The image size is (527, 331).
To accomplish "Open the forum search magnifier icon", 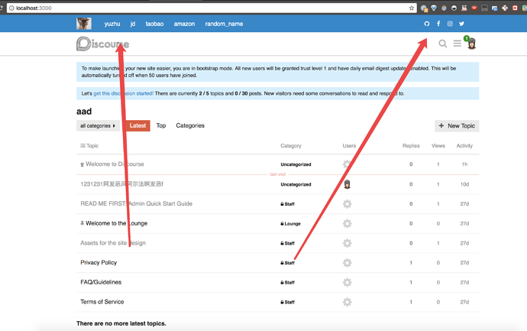I will coord(443,44).
